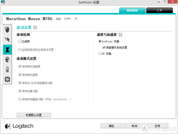Switch to the 我的鼠标 tab

click(x=132, y=10)
